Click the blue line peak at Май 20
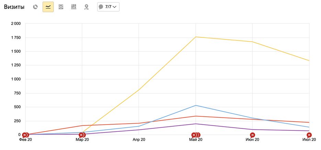Viewport: 321px width, 150px height. pyautogui.click(x=196, y=105)
